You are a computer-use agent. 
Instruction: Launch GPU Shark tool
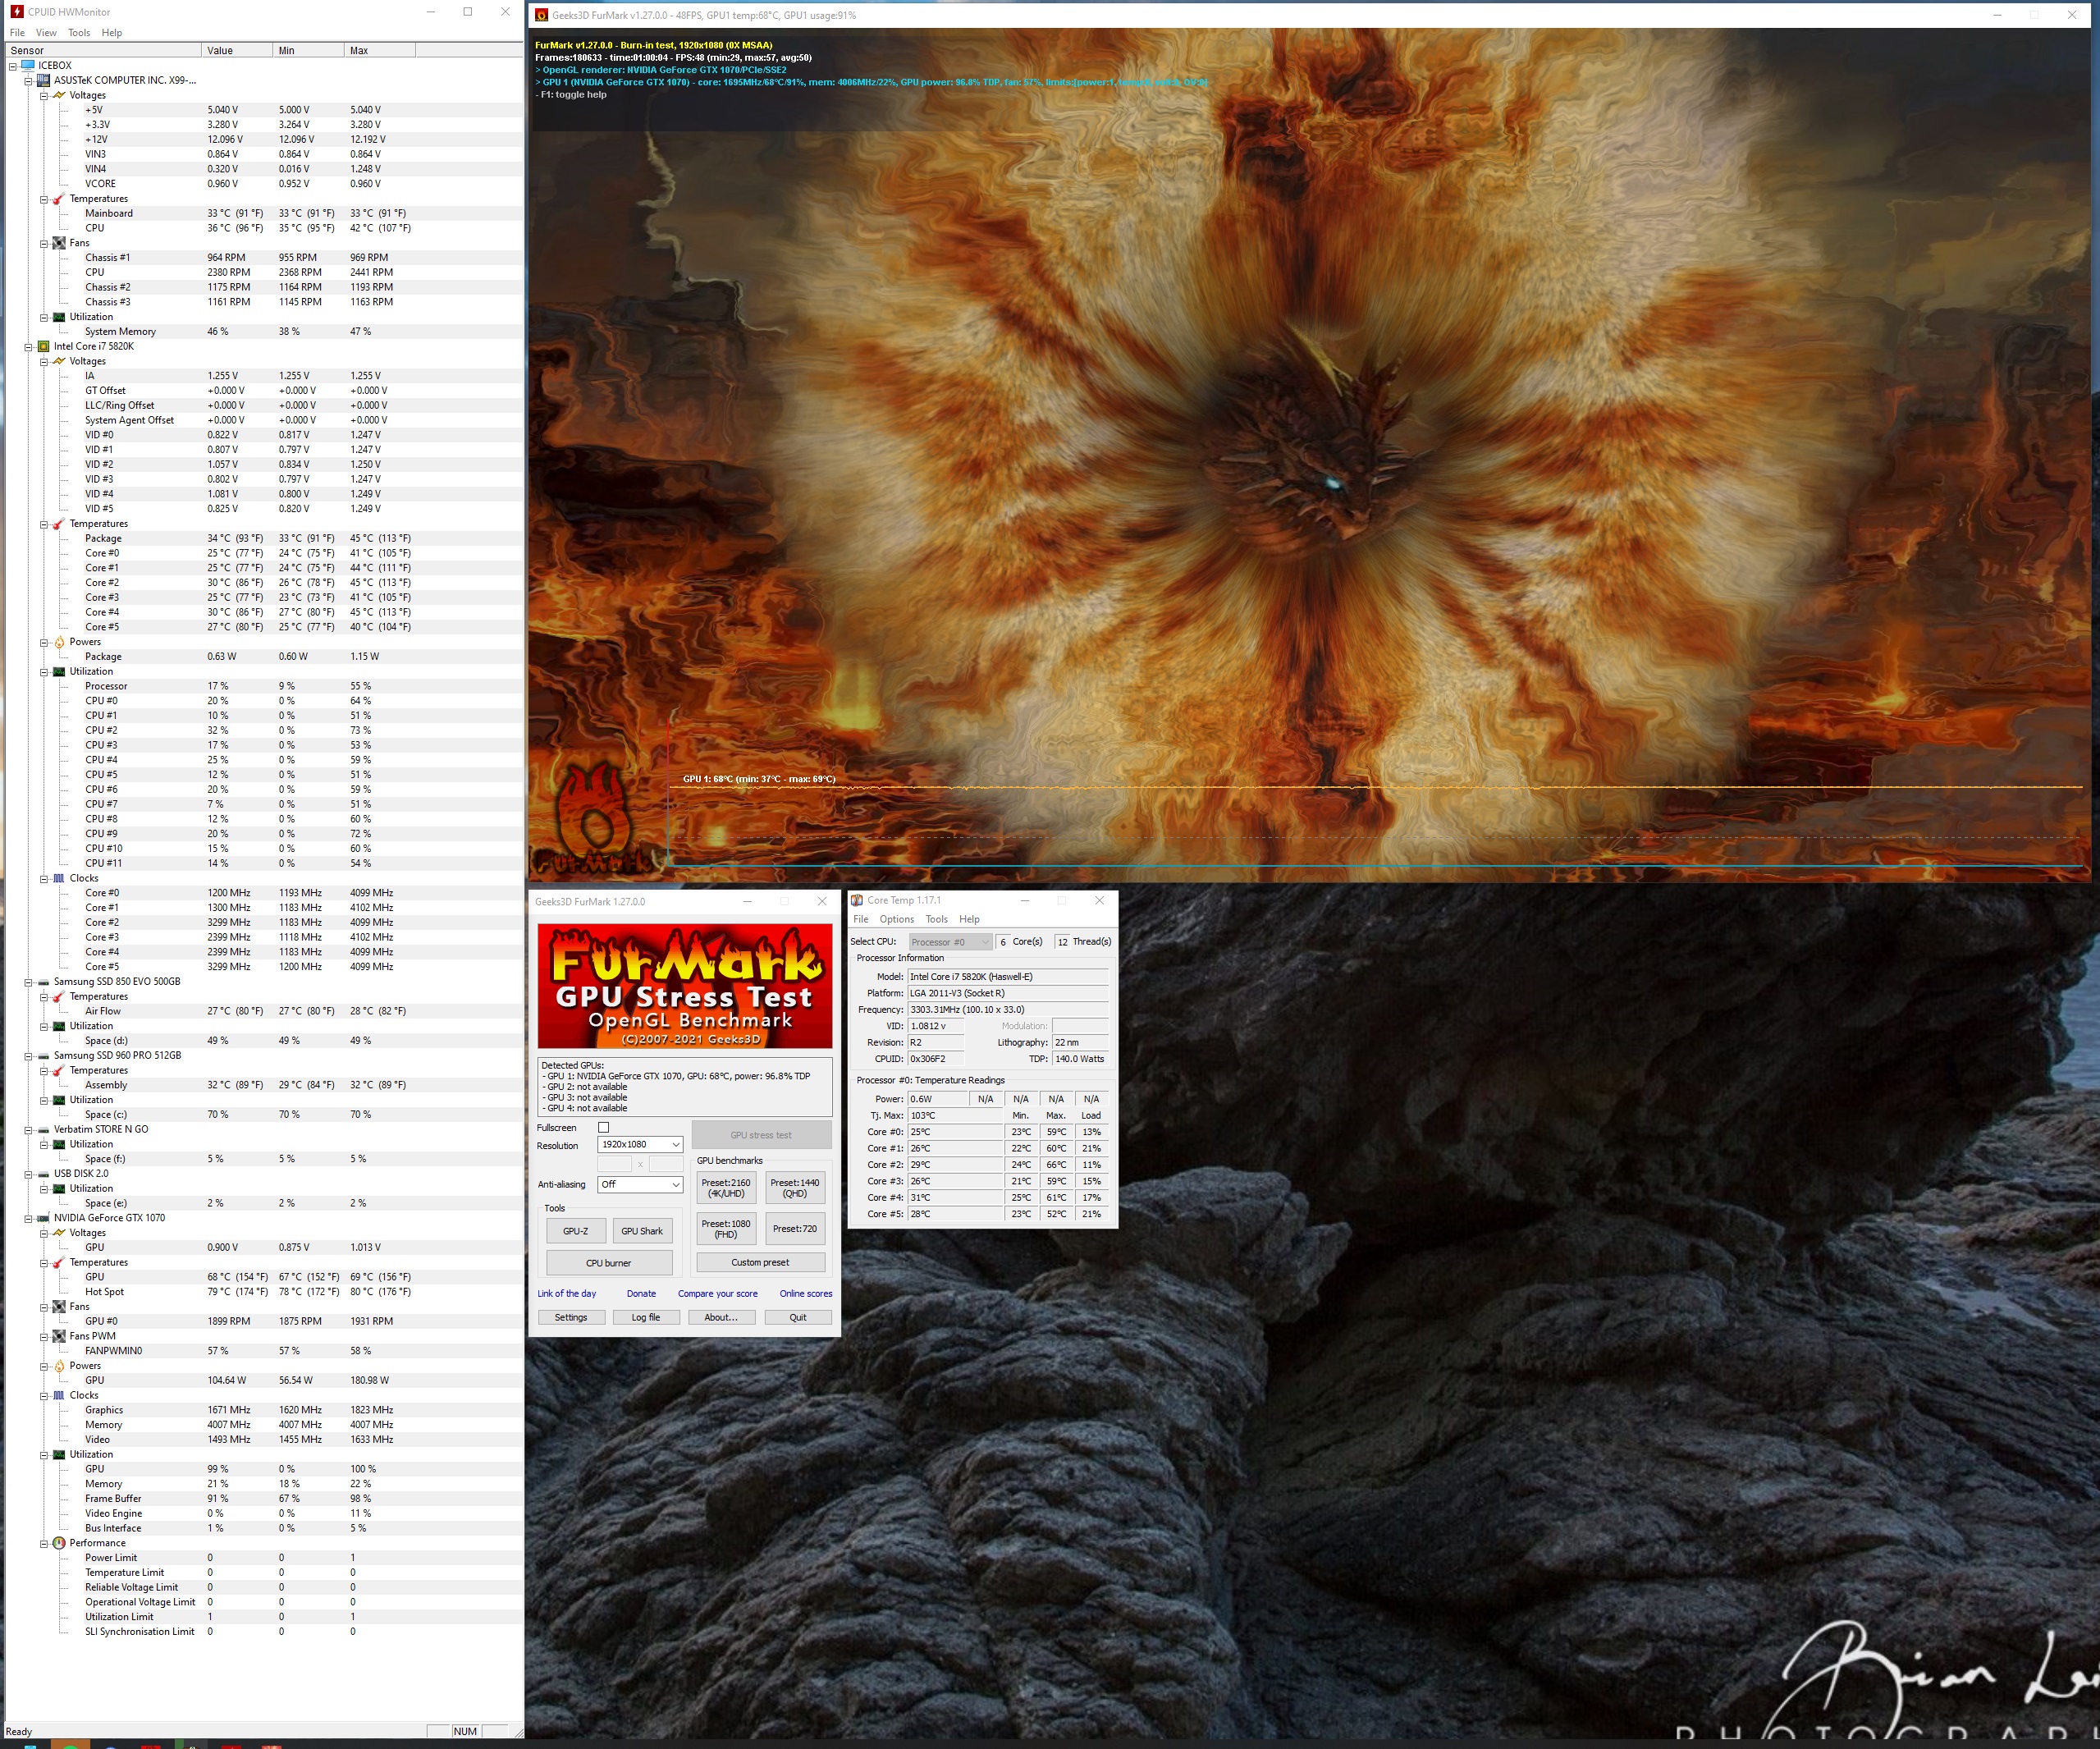point(642,1231)
